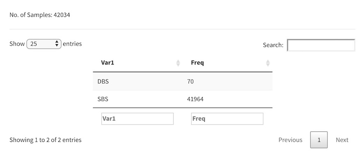Viewport: 361px width, 164px height.
Task: Click the 'entries' label after the dropdown
Action: tap(72, 44)
